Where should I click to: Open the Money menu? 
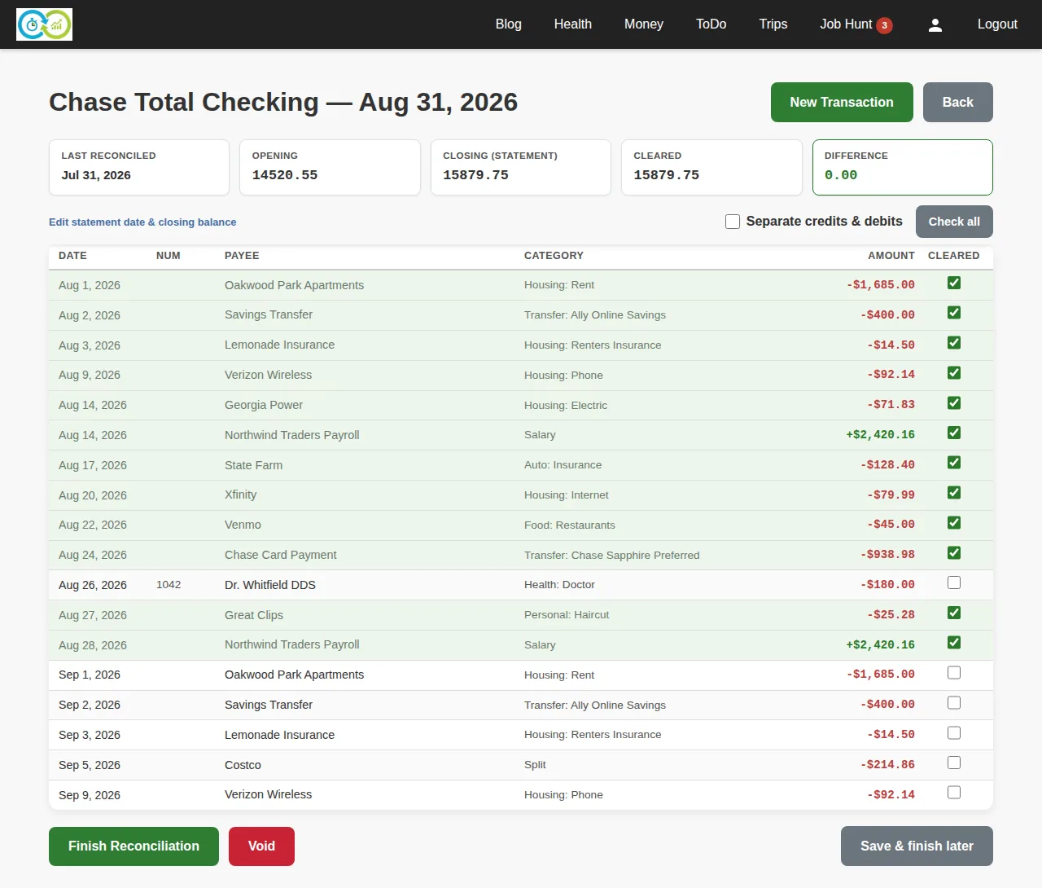click(644, 24)
